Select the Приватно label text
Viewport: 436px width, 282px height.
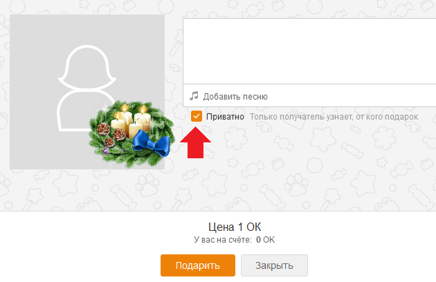coord(225,117)
